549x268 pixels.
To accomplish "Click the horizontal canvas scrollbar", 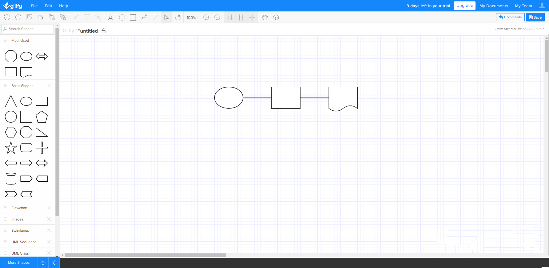I will click(x=145, y=255).
